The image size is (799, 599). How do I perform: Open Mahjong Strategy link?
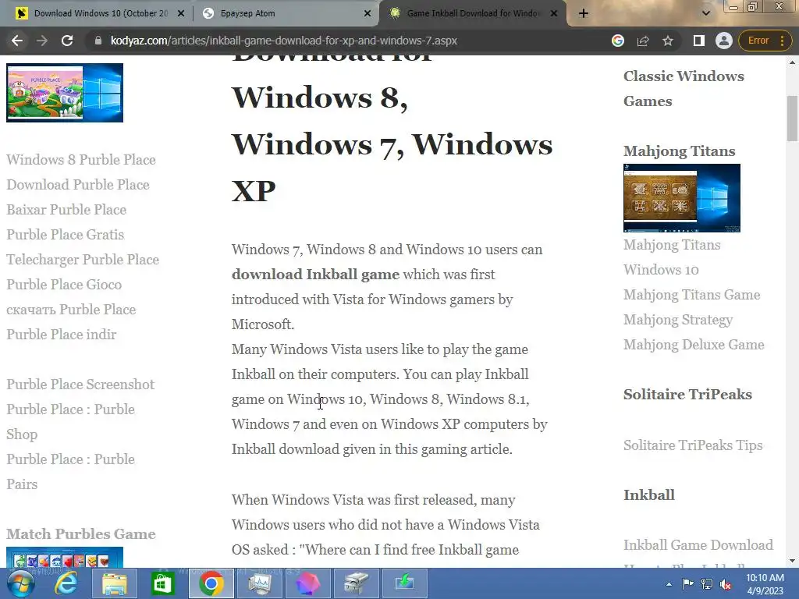click(x=678, y=319)
